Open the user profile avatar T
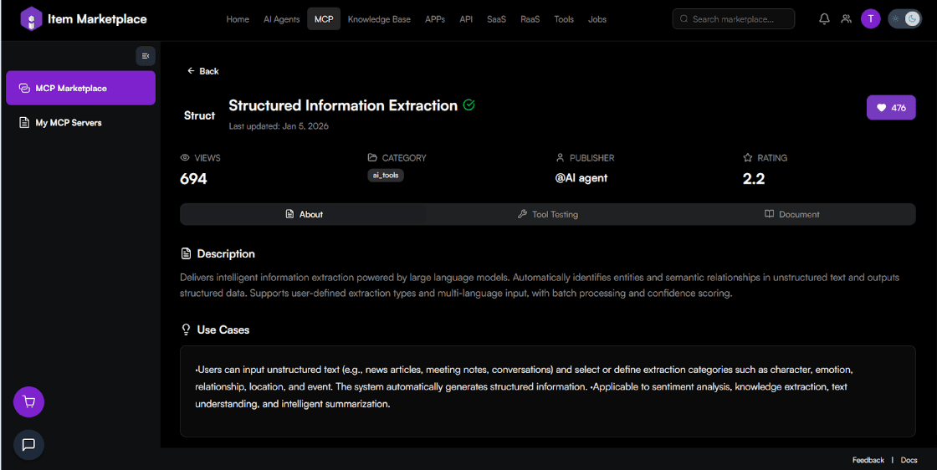Image resolution: width=937 pixels, height=470 pixels. tap(871, 18)
